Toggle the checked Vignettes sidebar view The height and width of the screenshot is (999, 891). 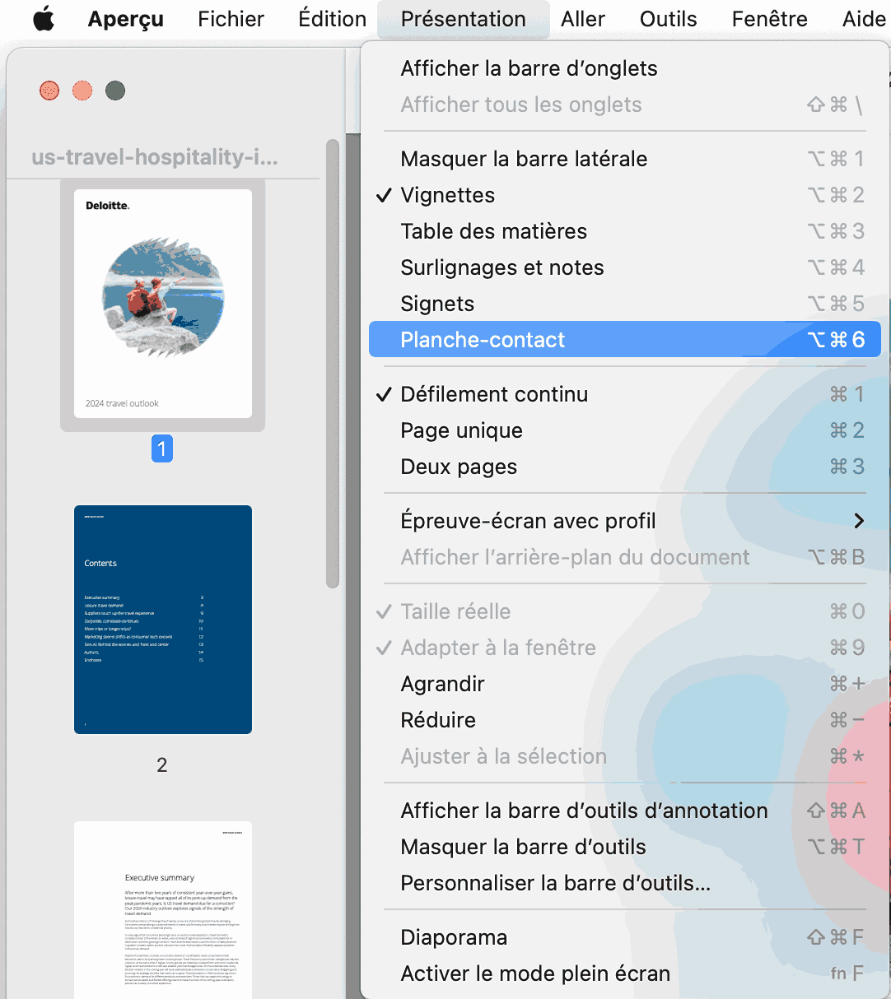[x=625, y=195]
